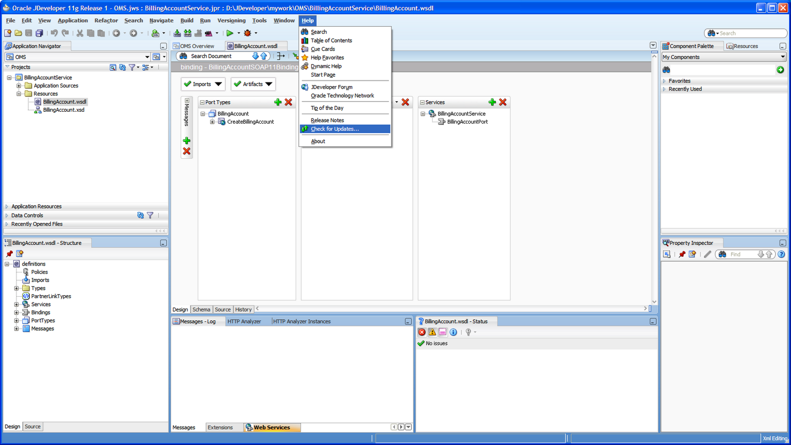Image resolution: width=791 pixels, height=445 pixels.
Task: Click the editor horizontal scrollbar
Action: (x=450, y=309)
